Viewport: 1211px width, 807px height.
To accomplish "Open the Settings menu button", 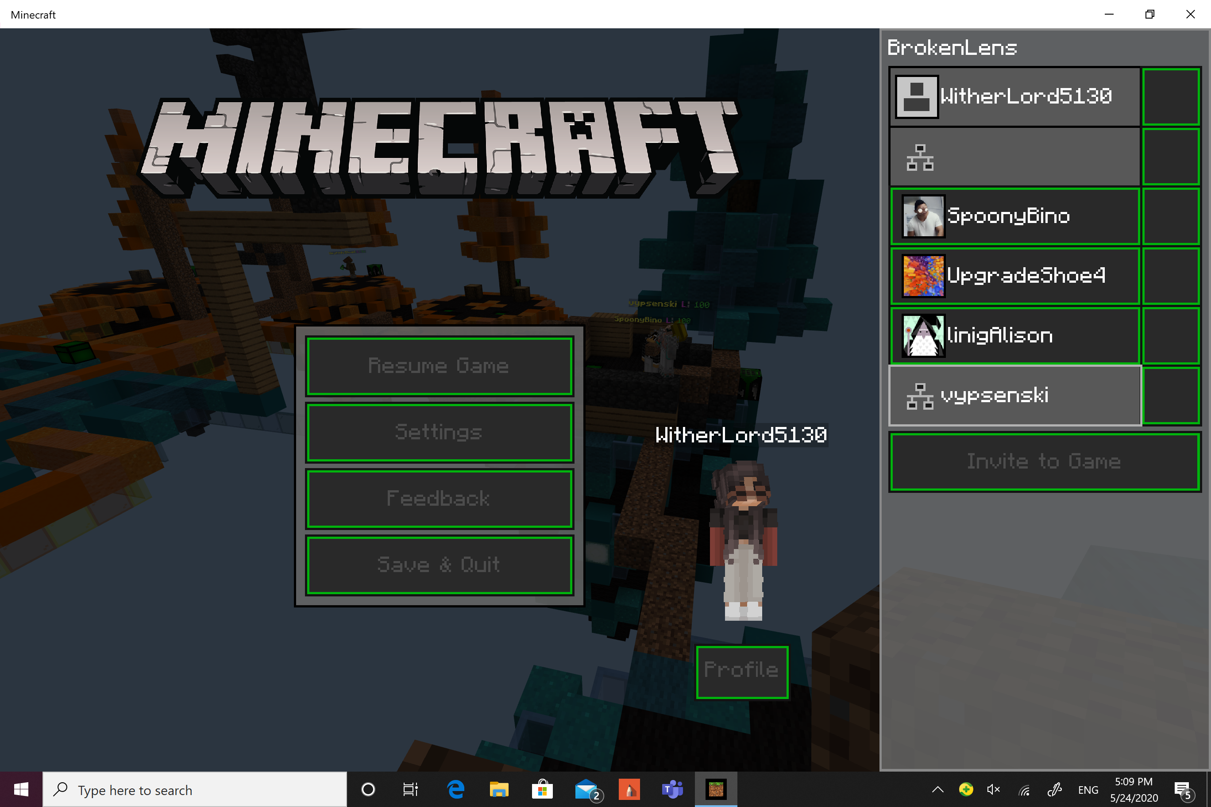I will pyautogui.click(x=439, y=432).
